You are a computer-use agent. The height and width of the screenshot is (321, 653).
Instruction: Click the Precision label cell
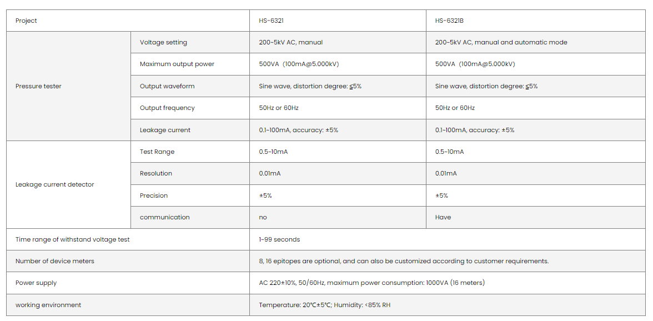pos(154,195)
